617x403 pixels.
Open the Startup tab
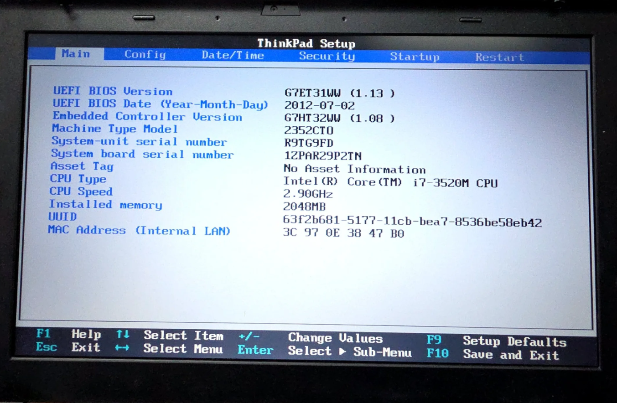[x=415, y=57]
